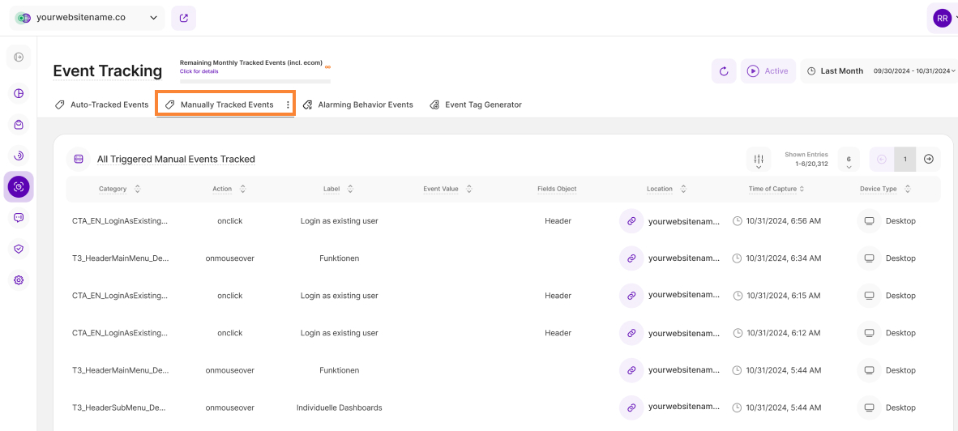The image size is (958, 431).
Task: Click the remaining monthly events progress bar
Action: [x=254, y=81]
